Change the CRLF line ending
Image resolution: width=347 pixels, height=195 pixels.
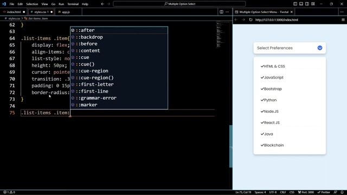pyautogui.click(x=283, y=192)
